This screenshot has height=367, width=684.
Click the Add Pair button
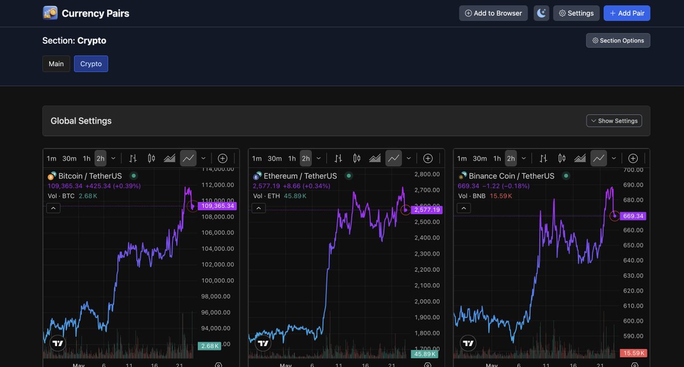click(627, 13)
